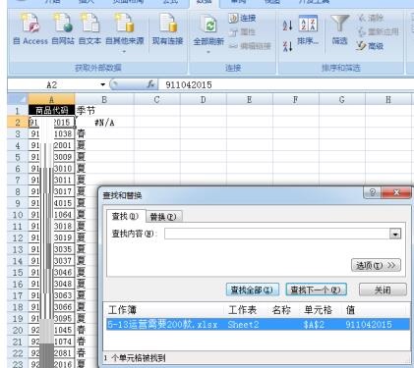Viewport: 414px width, 368px height.
Task: Import data with the 自网站 icon
Action: (63, 29)
